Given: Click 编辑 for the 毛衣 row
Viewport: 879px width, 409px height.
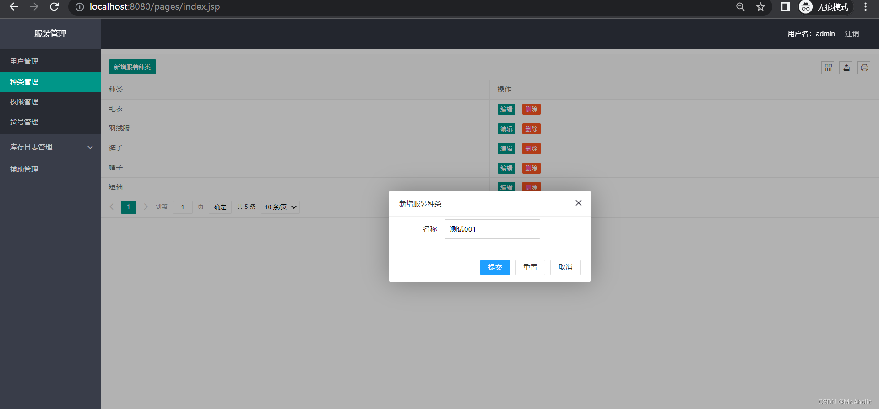Looking at the screenshot, I should click(506, 109).
